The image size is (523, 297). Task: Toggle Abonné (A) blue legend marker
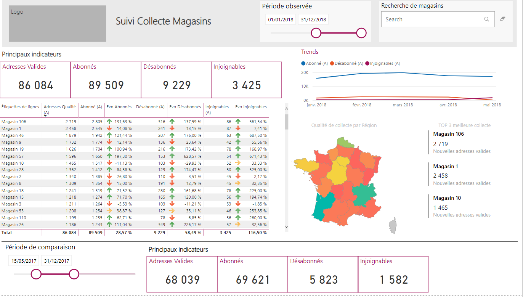(x=303, y=63)
